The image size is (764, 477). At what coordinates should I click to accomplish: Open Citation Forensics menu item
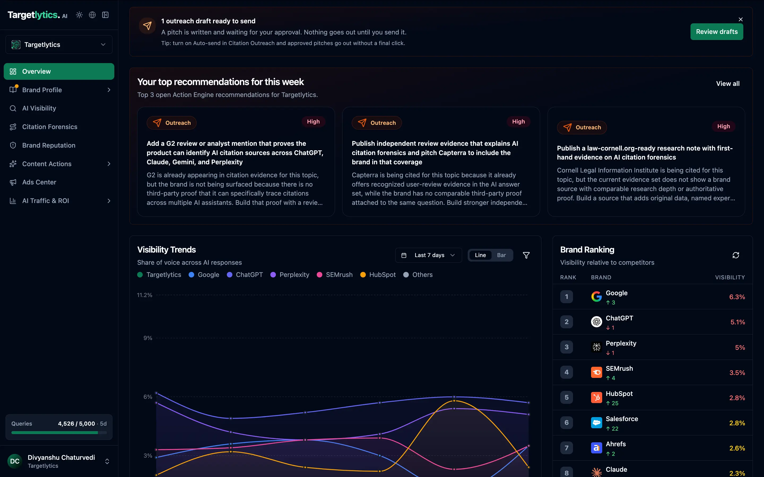point(59,127)
